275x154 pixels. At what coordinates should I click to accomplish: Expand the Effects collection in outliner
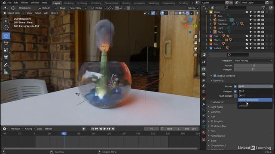pos(207,40)
